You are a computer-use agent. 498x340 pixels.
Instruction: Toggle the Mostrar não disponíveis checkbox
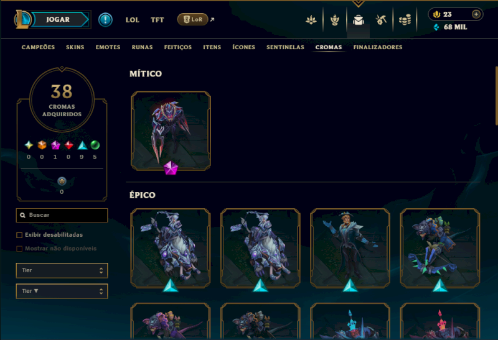point(19,249)
